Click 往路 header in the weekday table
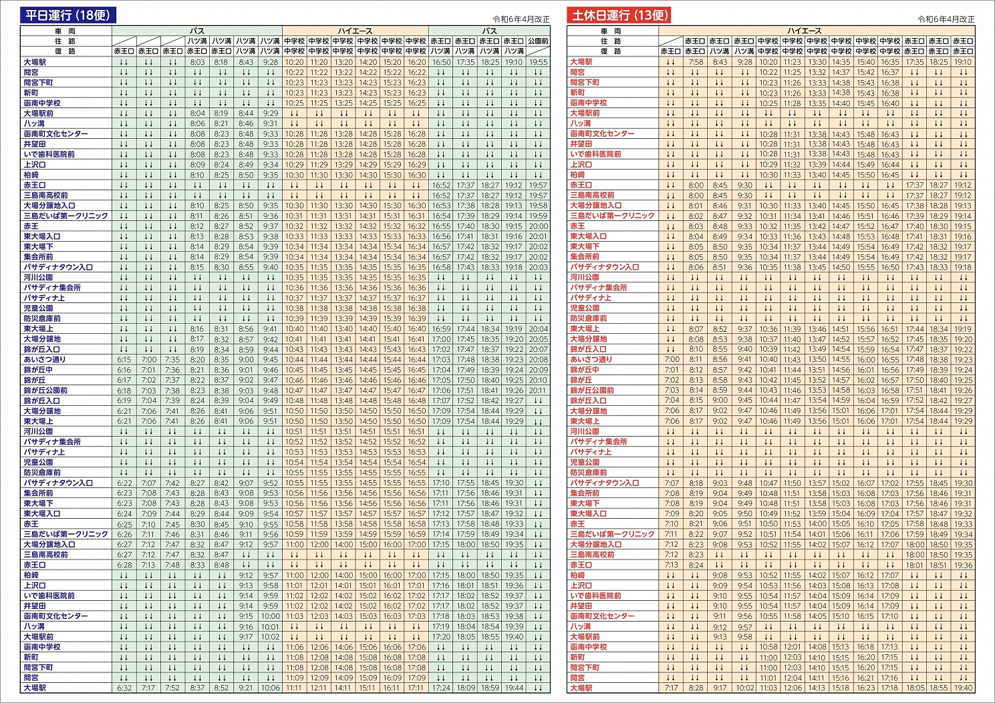 point(65,41)
